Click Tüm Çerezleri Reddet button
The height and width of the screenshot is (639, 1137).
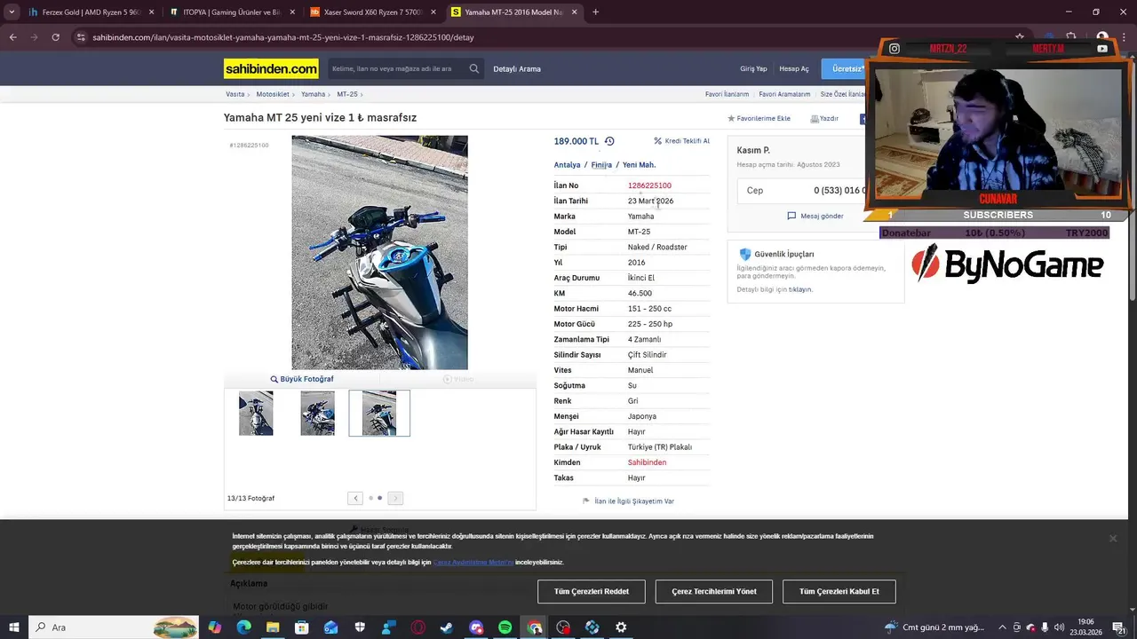(x=592, y=591)
